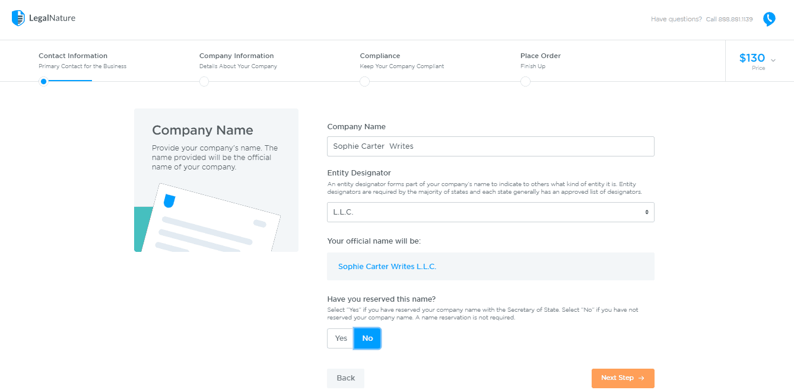Click the Call 888.881.1139 phone link
Screen dimensions: 794x390
pyautogui.click(x=729, y=20)
